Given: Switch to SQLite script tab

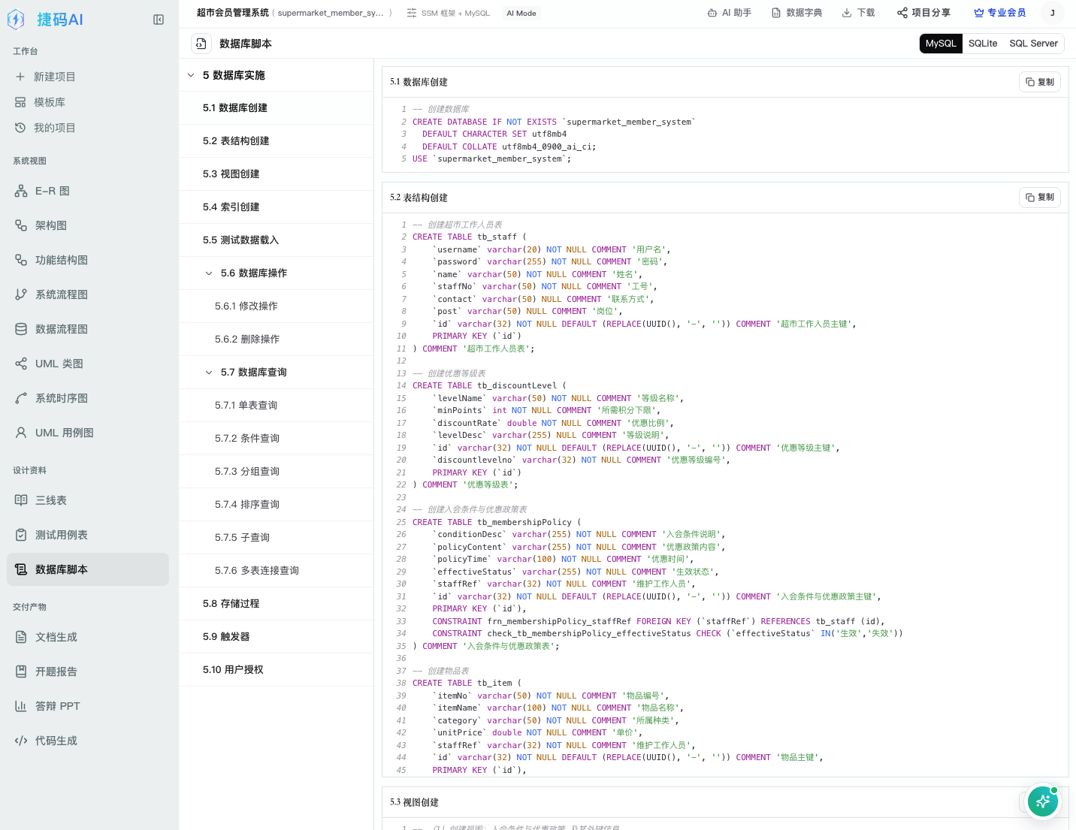Looking at the screenshot, I should tap(983, 44).
